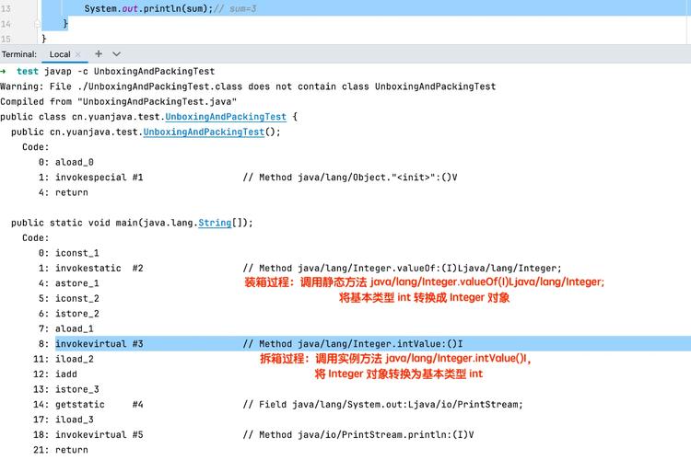Click the Object."<init>":()V comment

coord(350,178)
